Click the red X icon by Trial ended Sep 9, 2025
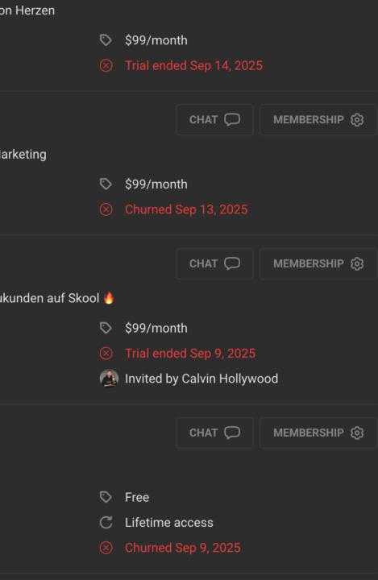This screenshot has width=378, height=580. [x=106, y=354]
